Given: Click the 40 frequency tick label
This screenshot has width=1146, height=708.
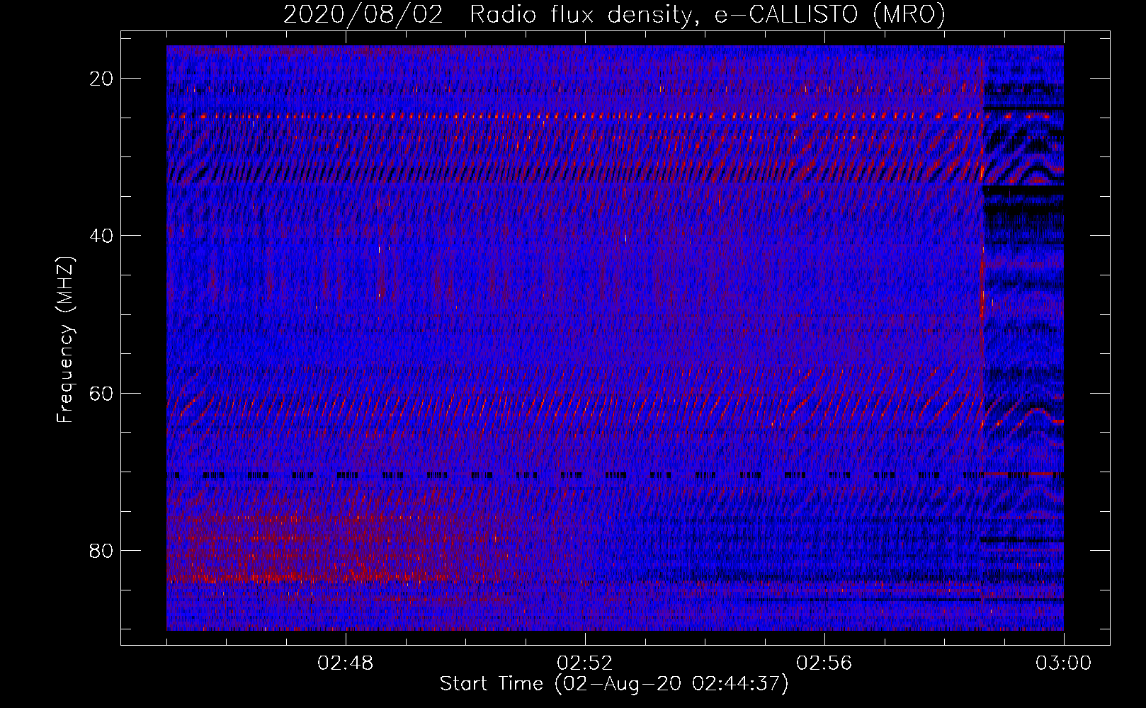Looking at the screenshot, I should click(x=102, y=236).
